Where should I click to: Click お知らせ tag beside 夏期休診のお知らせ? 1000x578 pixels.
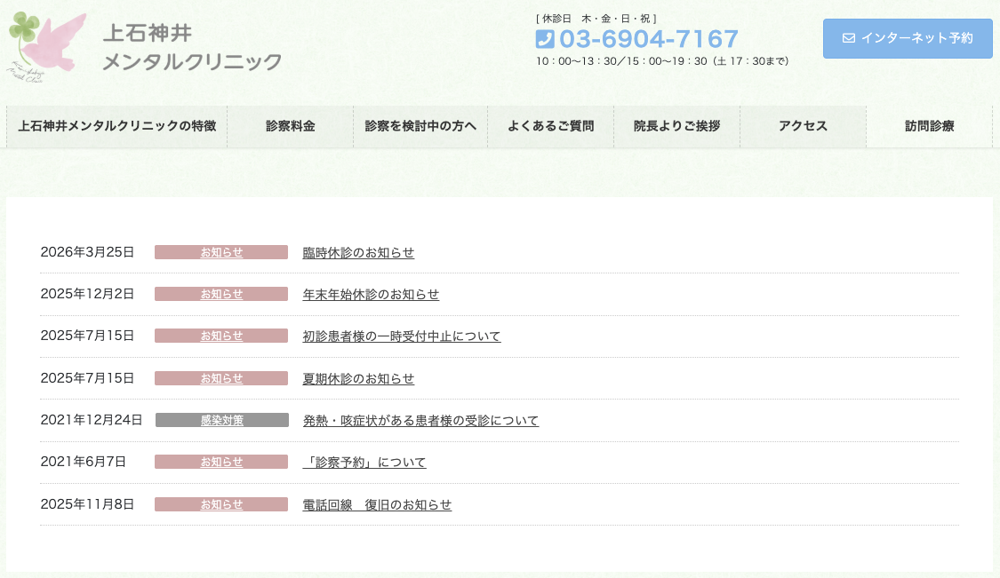click(221, 378)
